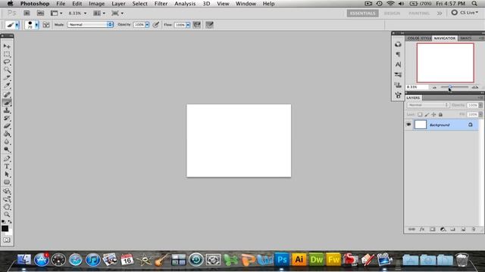
Task: Open the Layer menu
Action: coord(118,4)
